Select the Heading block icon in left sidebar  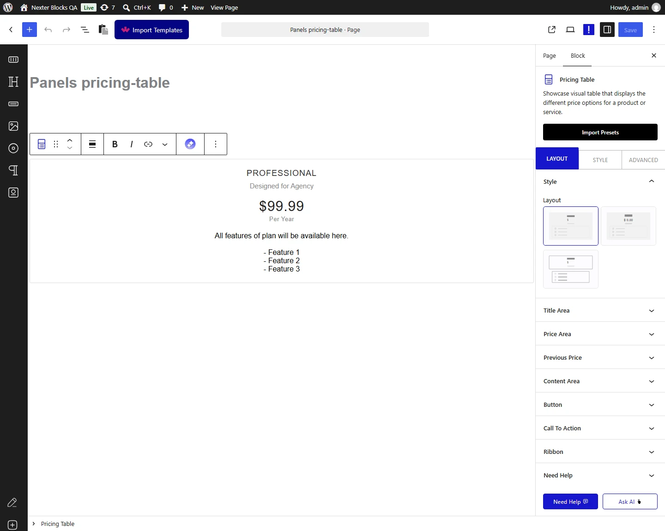coord(13,82)
